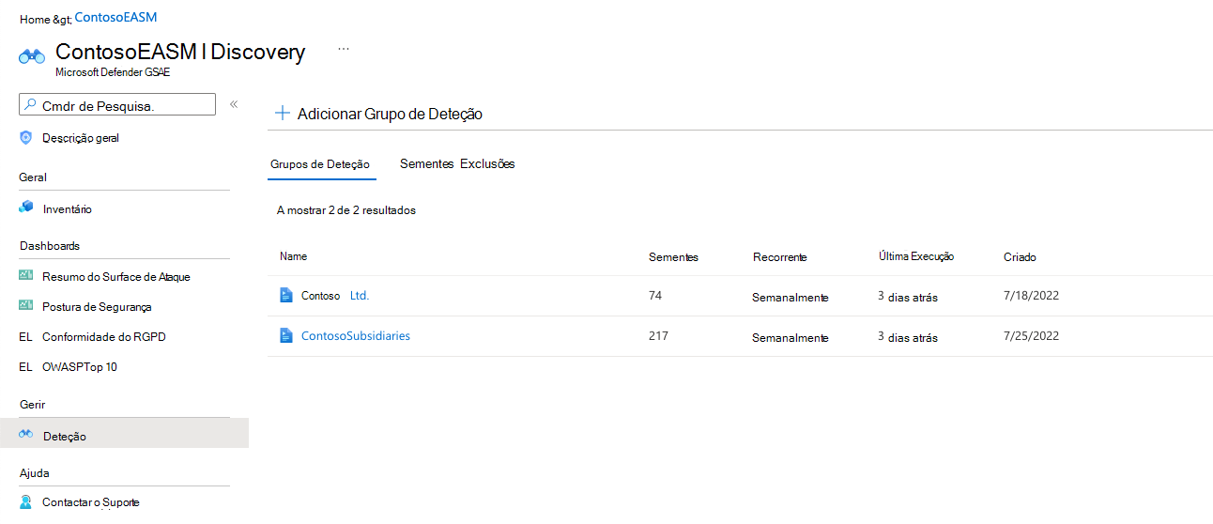Click the Inventário cube icon
Image resolution: width=1213 pixels, height=524 pixels.
coord(26,208)
